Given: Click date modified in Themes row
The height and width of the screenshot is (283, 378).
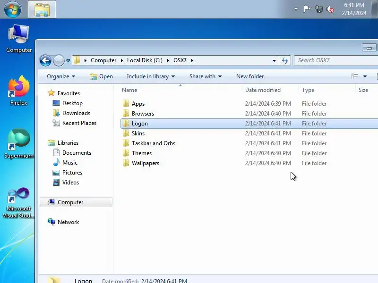Looking at the screenshot, I should [x=268, y=153].
